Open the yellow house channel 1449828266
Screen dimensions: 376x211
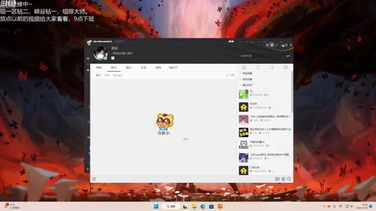[x=265, y=107]
